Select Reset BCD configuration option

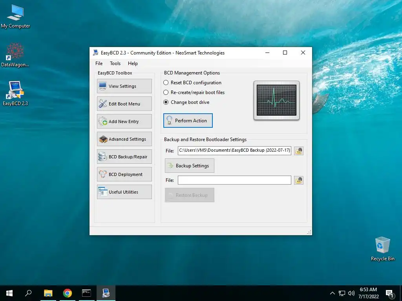pos(192,83)
